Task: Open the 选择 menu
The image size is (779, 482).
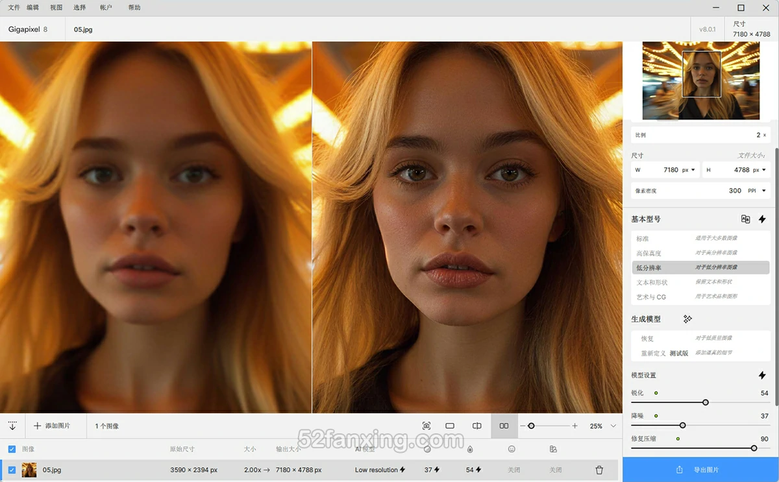Action: 80,8
